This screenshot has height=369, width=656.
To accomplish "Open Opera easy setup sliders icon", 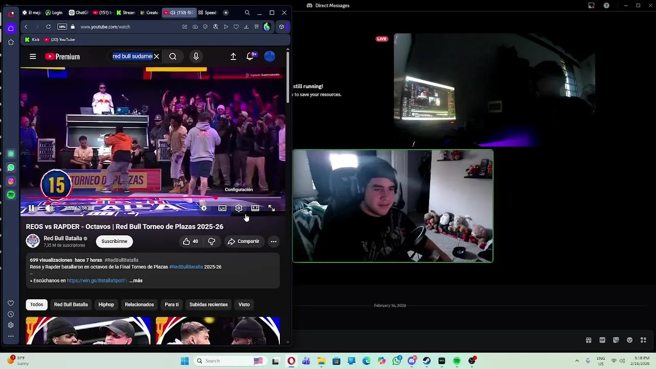I will [x=257, y=27].
